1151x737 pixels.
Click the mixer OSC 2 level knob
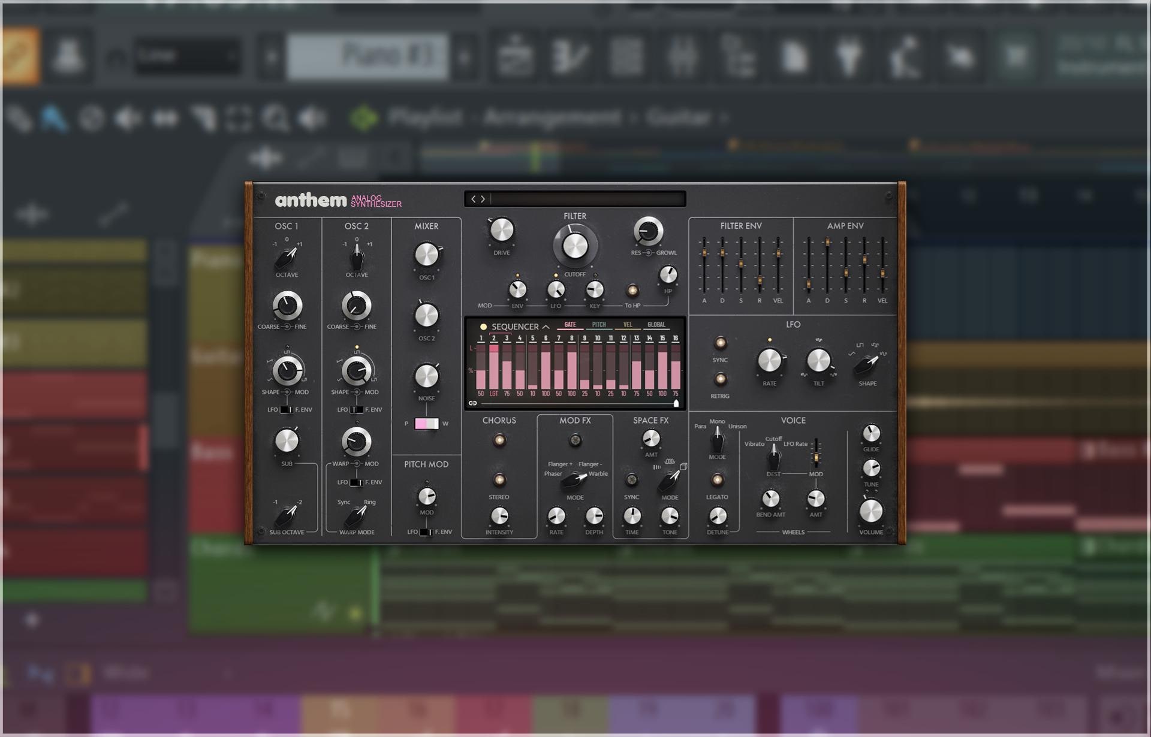(427, 315)
